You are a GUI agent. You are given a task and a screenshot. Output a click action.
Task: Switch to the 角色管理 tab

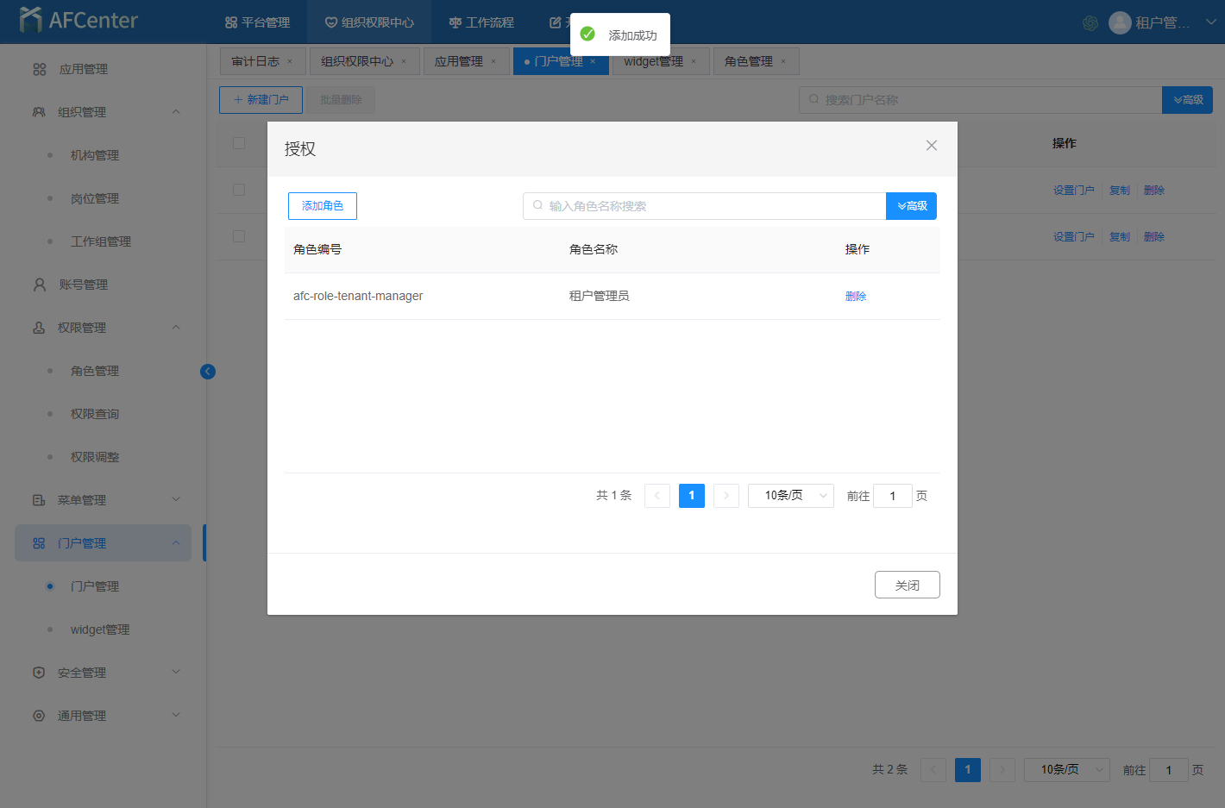coord(749,61)
